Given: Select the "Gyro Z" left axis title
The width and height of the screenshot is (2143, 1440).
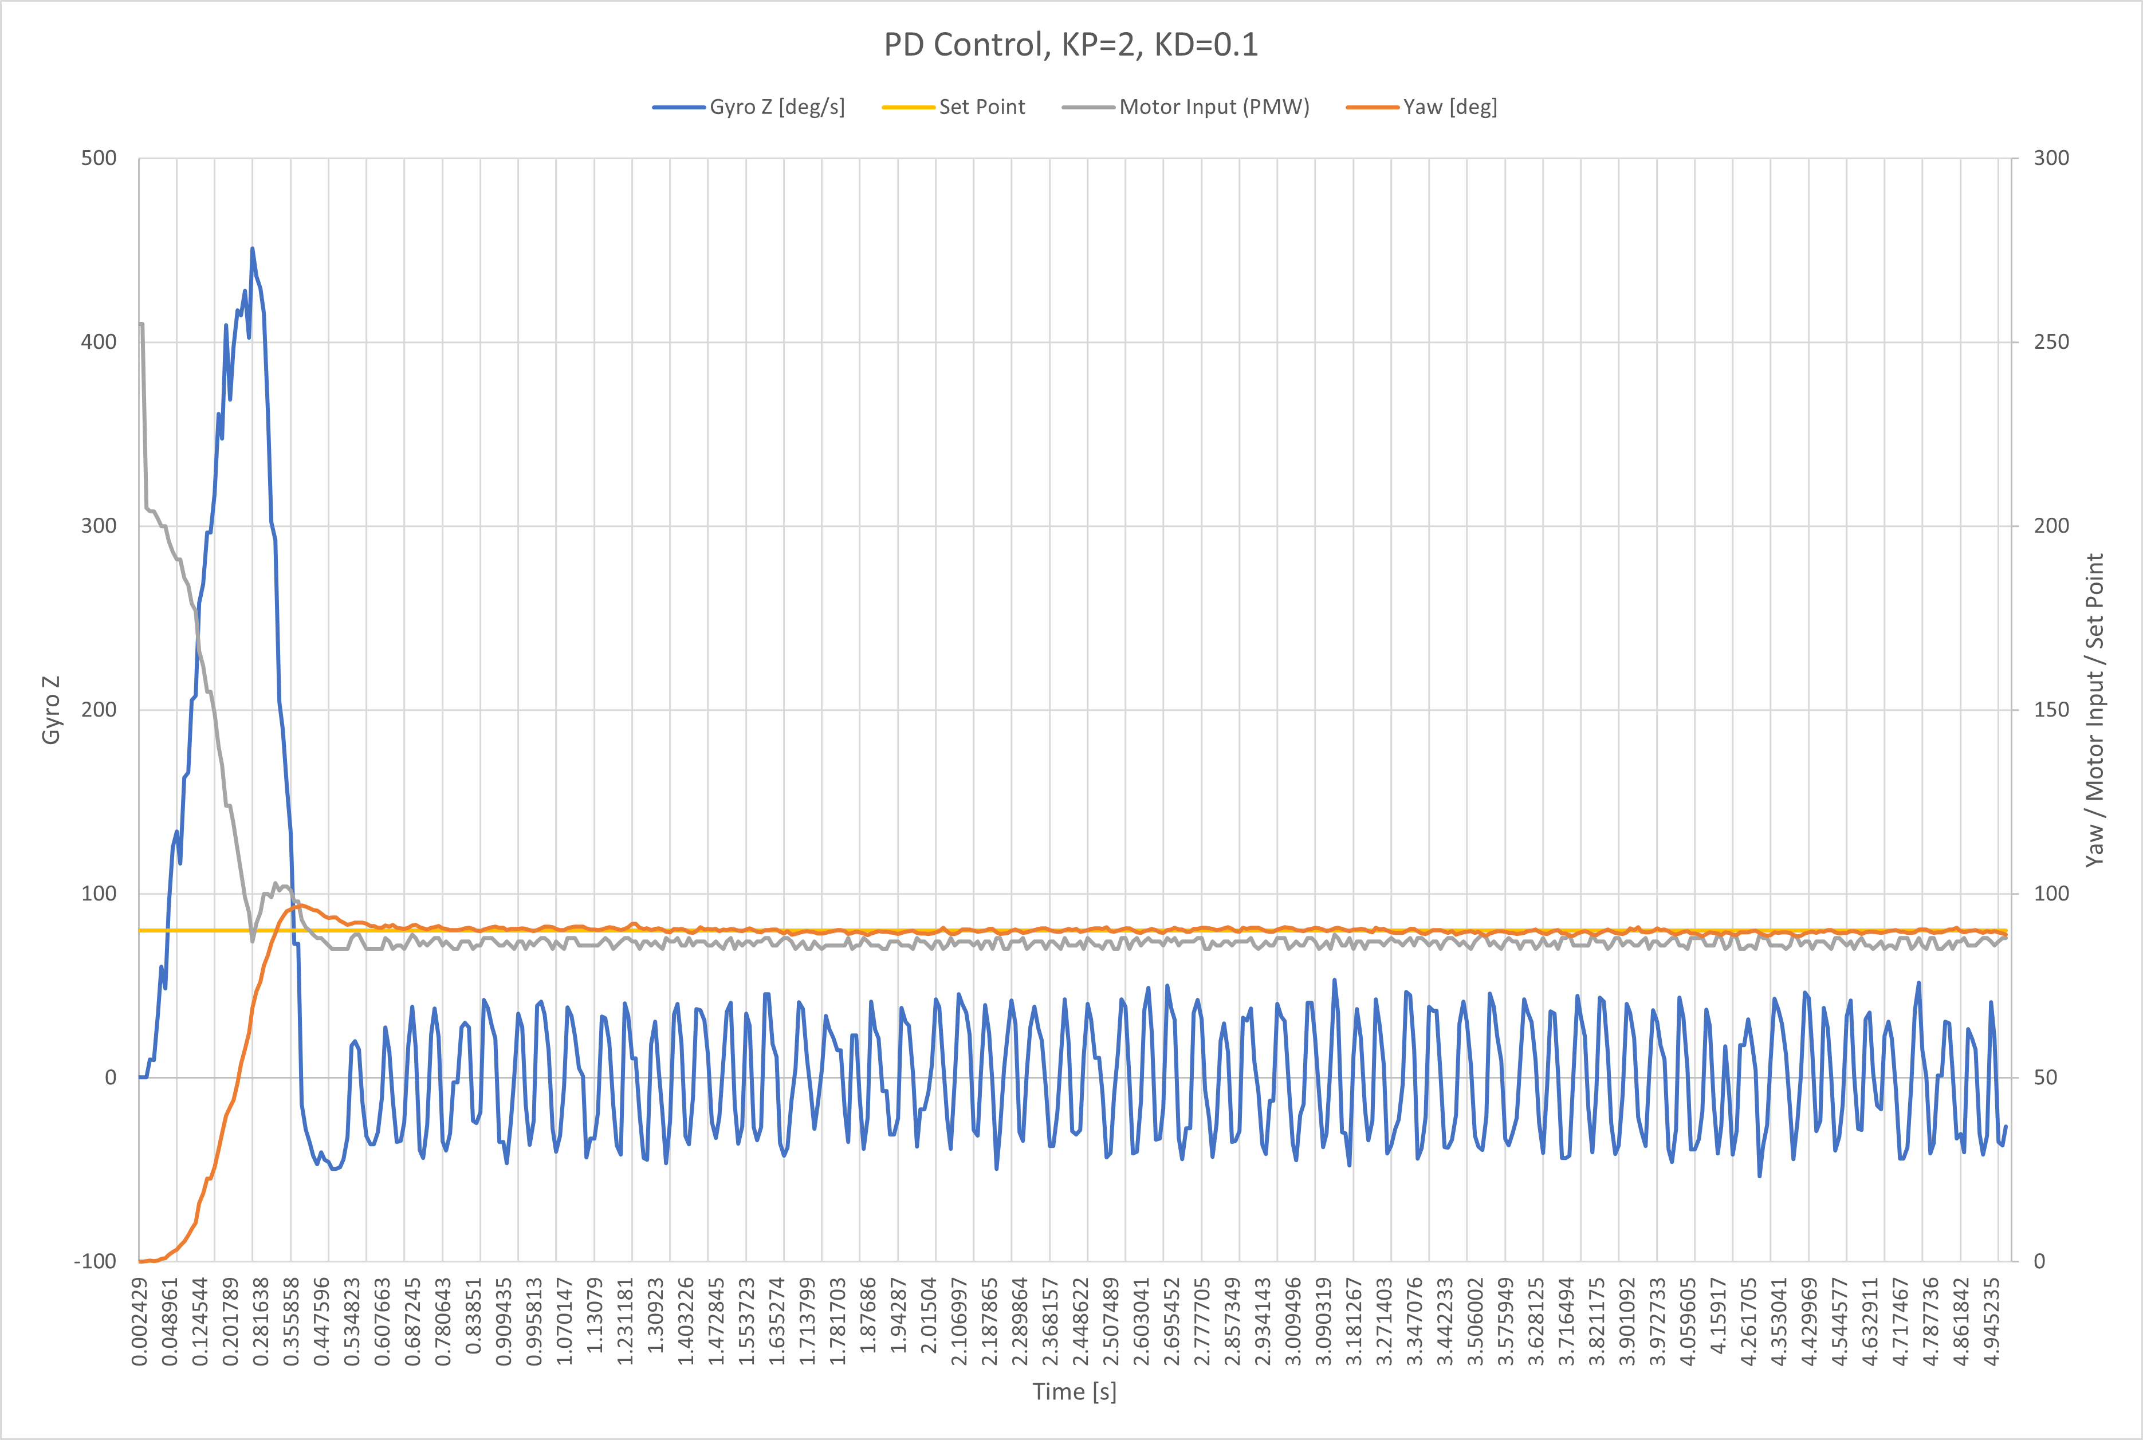Looking at the screenshot, I should pos(50,710).
